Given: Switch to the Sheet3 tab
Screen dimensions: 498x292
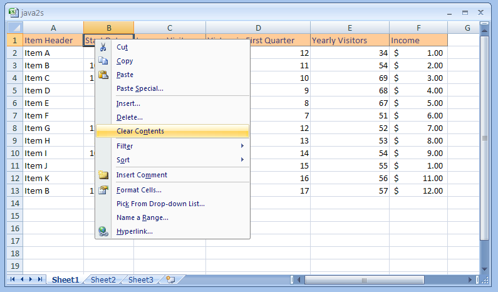Looking at the screenshot, I should (141, 279).
